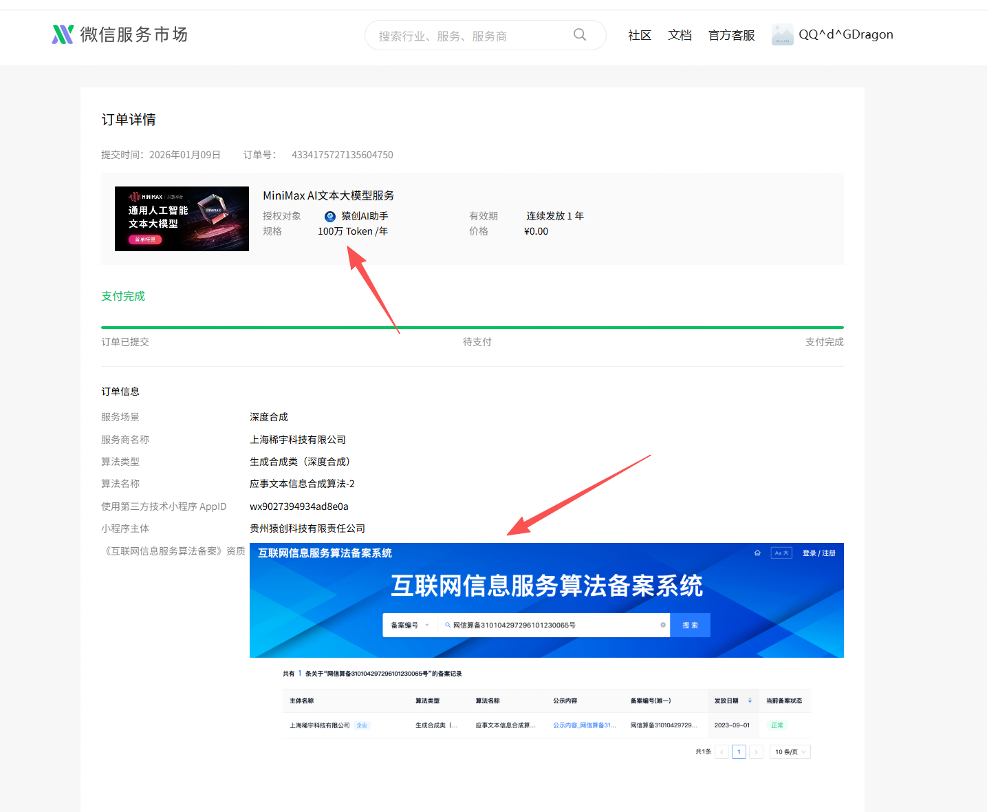Click the green order progress bar
987x812 pixels.
[473, 328]
